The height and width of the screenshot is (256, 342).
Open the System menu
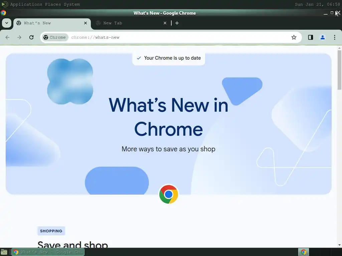(x=72, y=4)
